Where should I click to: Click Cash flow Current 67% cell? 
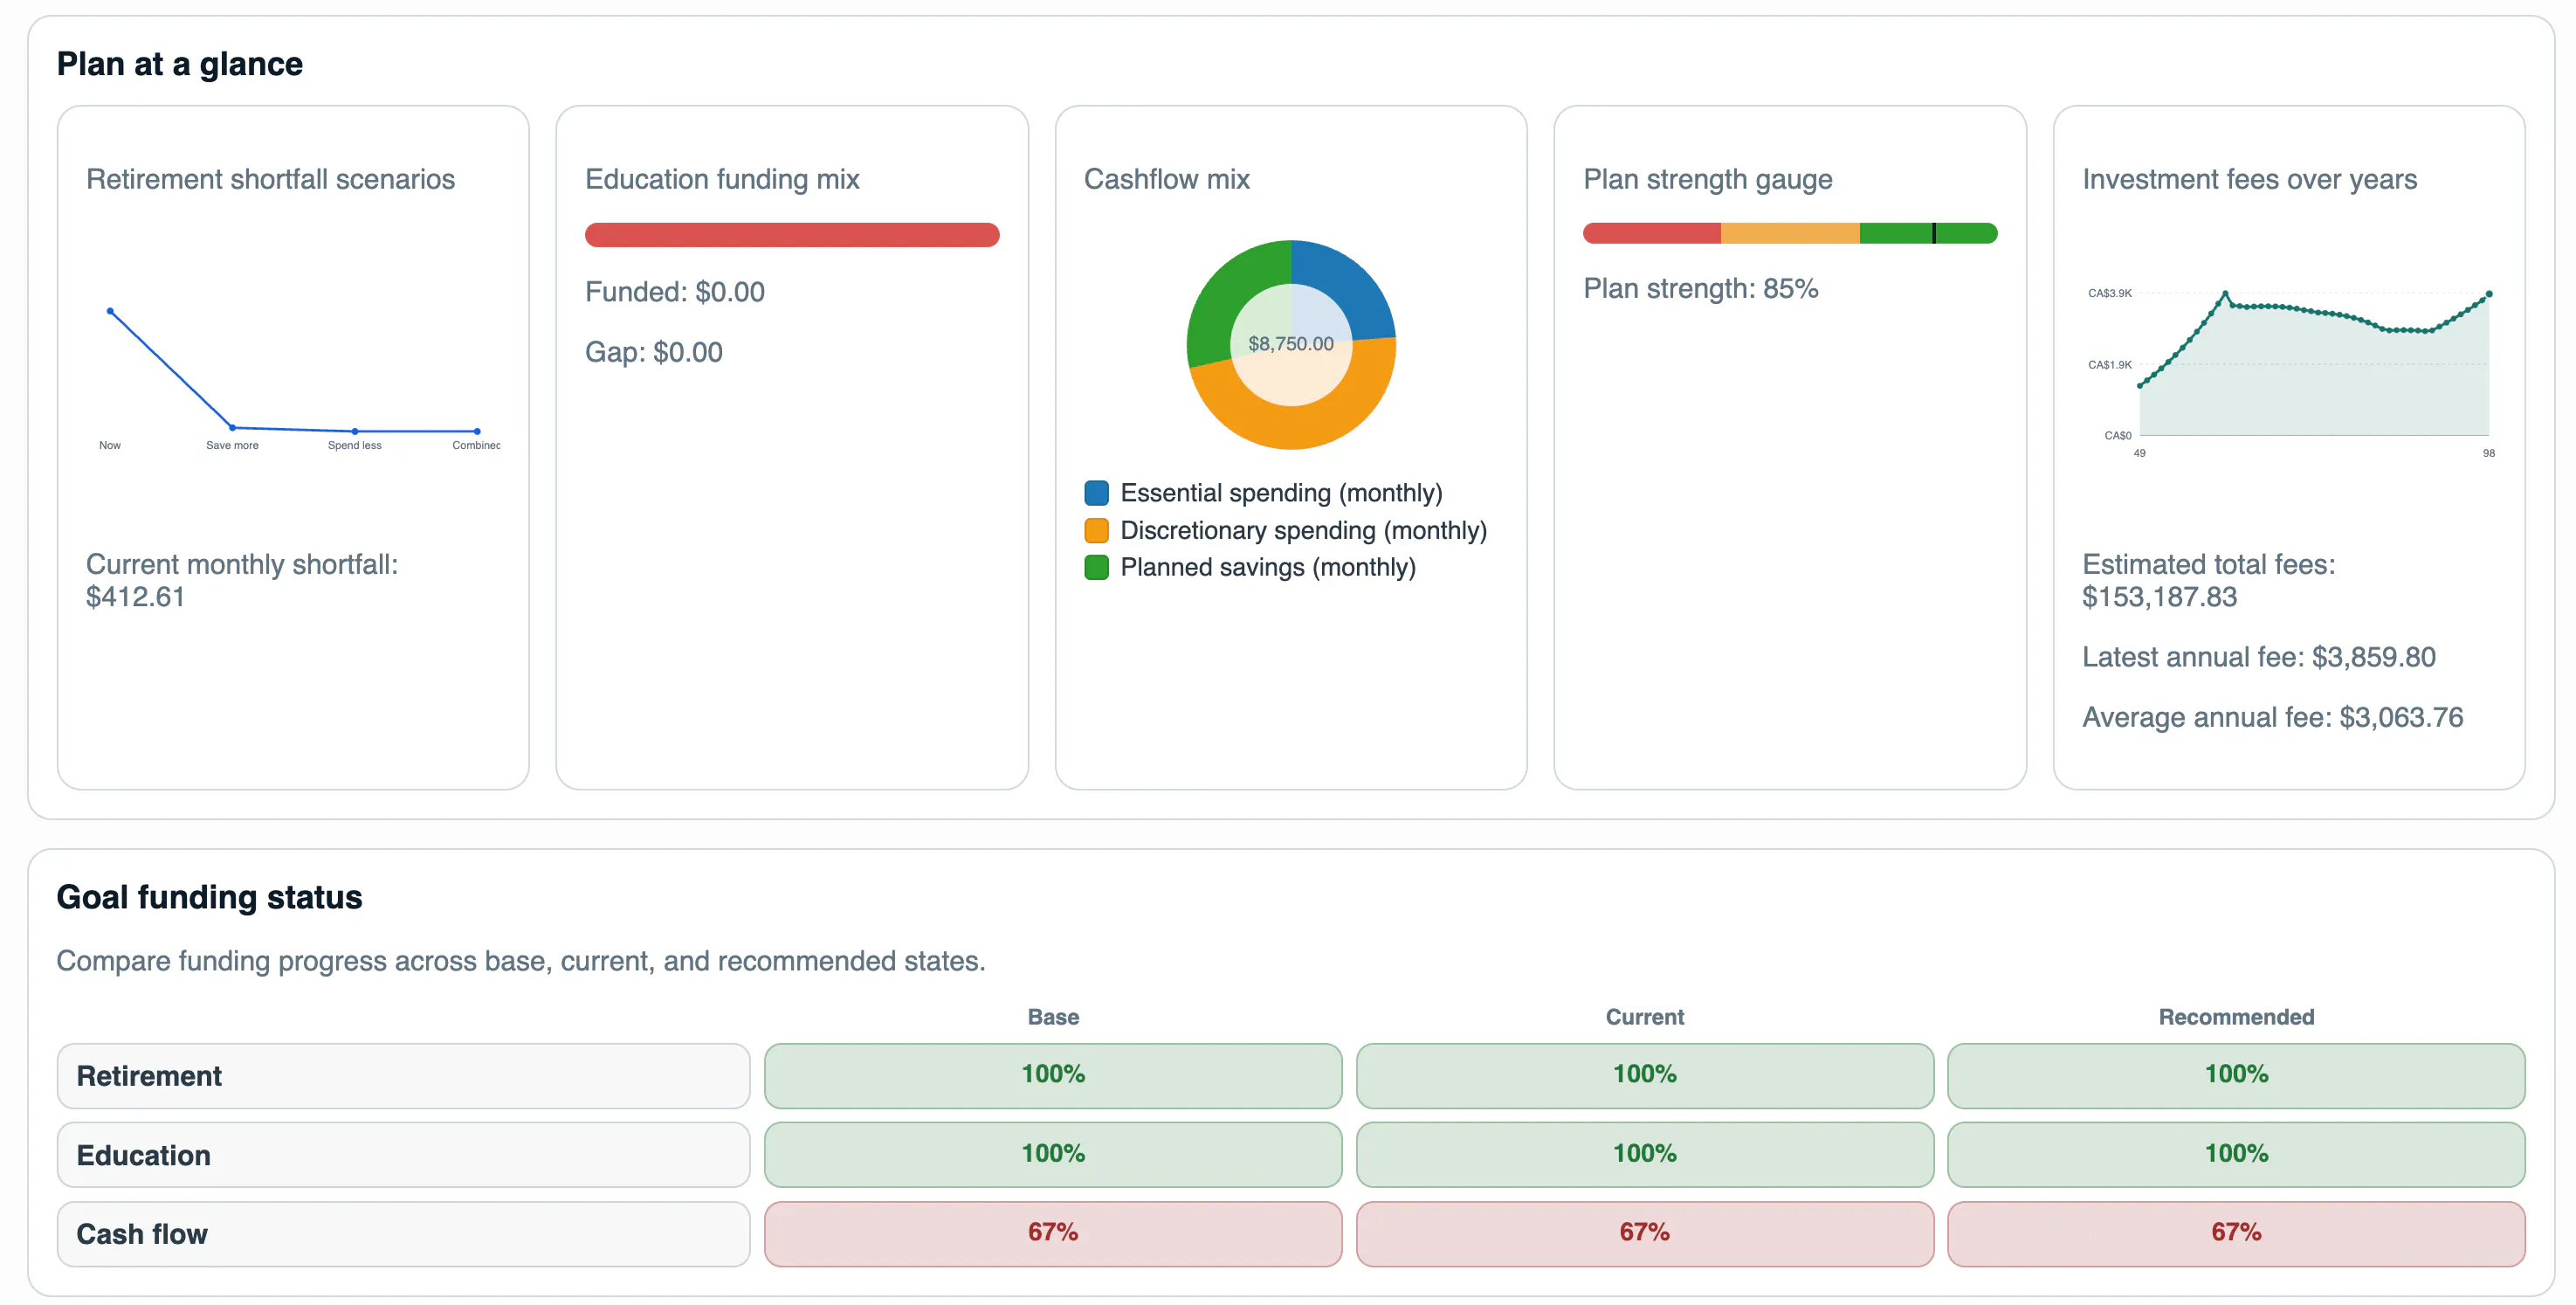tap(1644, 1234)
